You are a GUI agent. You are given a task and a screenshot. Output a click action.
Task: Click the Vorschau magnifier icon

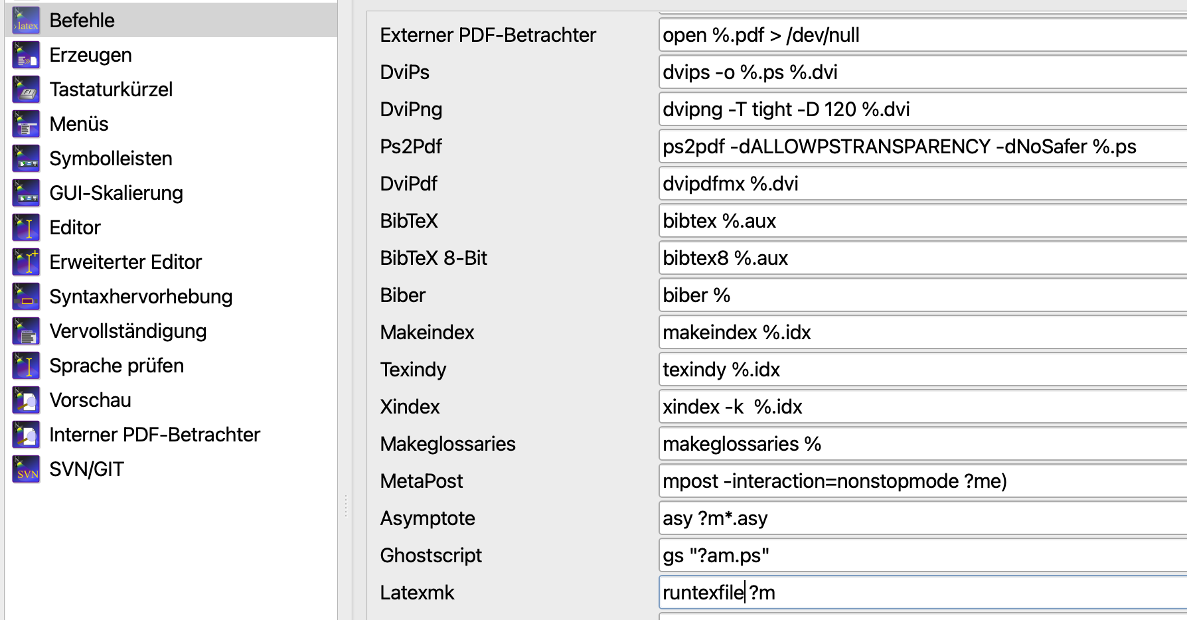pos(26,400)
